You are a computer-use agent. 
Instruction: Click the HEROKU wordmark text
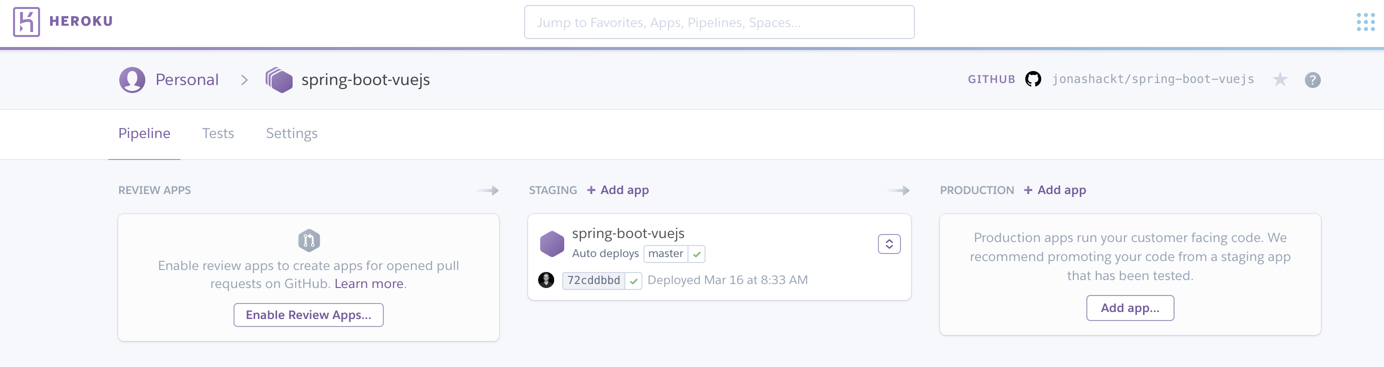point(81,21)
